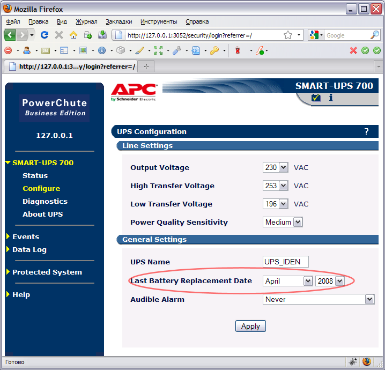
Task: Open the About UPS link
Action: click(x=43, y=214)
